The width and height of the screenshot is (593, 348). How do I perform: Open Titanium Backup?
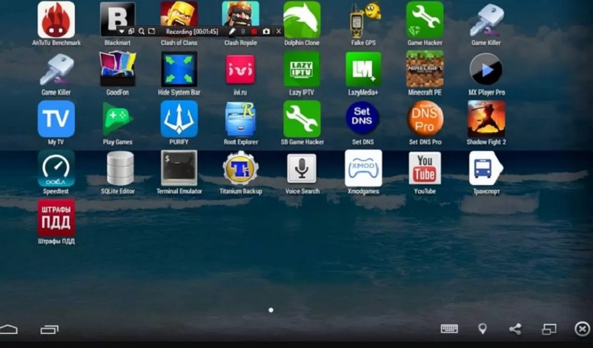pos(240,168)
